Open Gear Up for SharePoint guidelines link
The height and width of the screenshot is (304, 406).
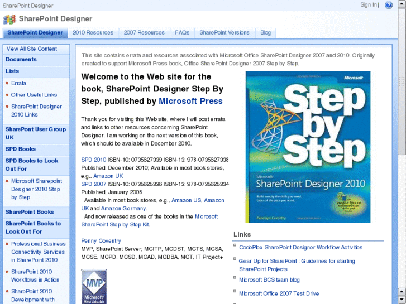point(297,265)
